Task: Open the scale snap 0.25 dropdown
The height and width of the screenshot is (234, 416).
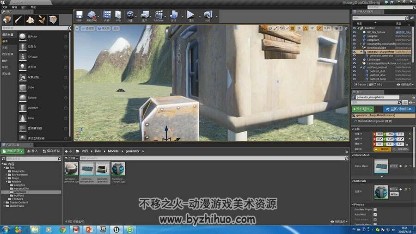Action: click(x=327, y=28)
